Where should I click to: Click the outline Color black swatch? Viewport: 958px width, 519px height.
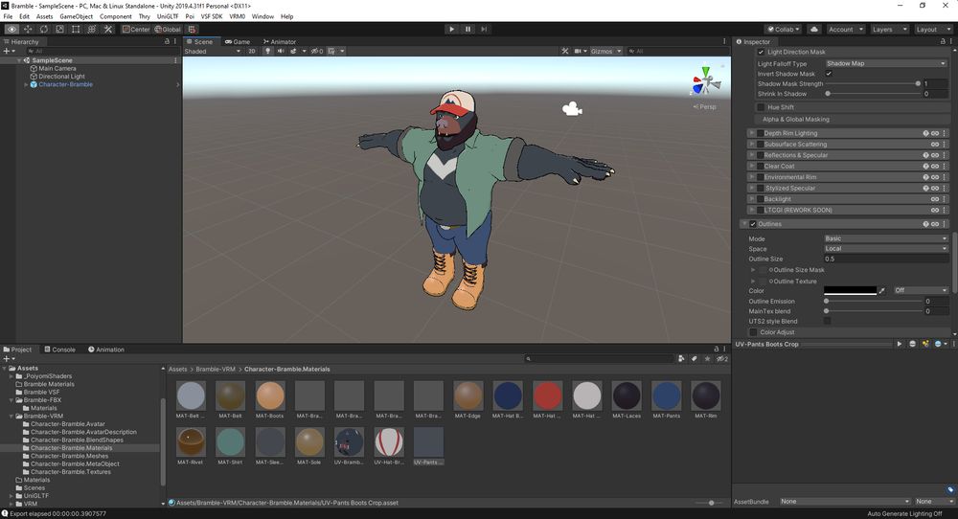[851, 290]
